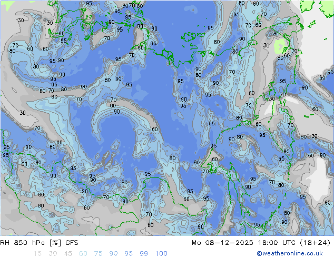Click the ©weatheronline.co.uk credit text

[290, 253]
